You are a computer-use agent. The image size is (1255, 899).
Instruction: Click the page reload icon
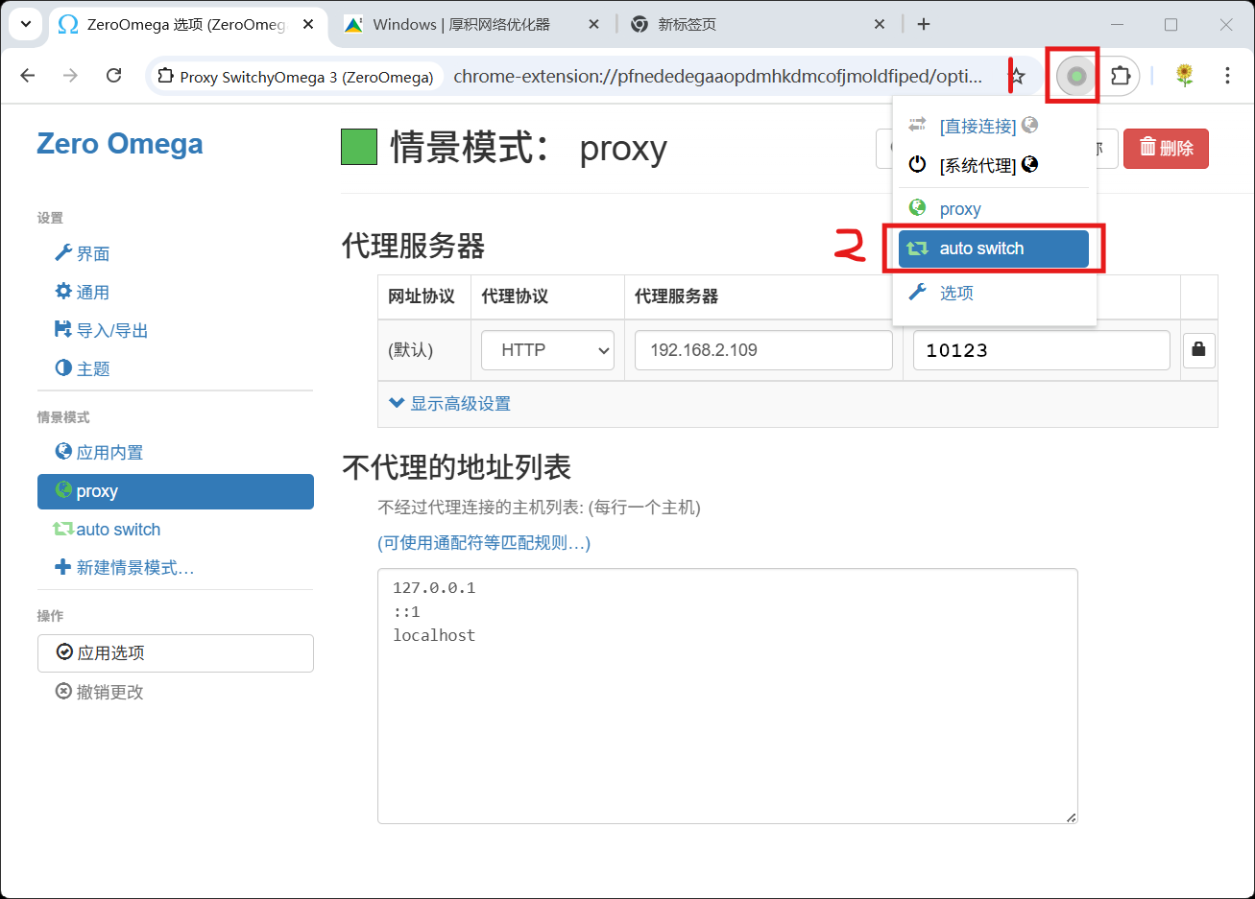[x=114, y=75]
